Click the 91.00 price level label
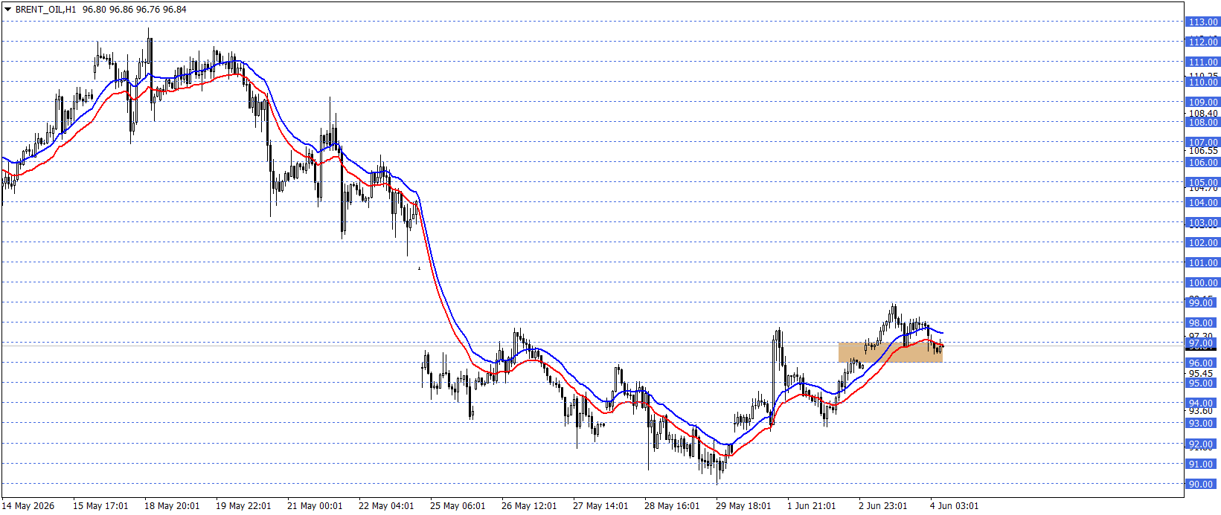 tap(1202, 464)
